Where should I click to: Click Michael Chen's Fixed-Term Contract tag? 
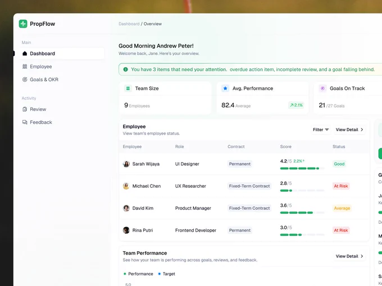click(249, 186)
